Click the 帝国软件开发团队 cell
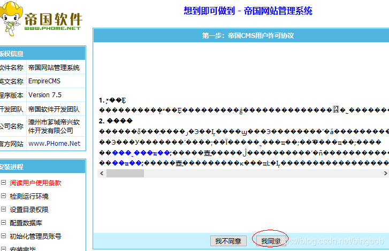389x251 pixels. pos(56,109)
